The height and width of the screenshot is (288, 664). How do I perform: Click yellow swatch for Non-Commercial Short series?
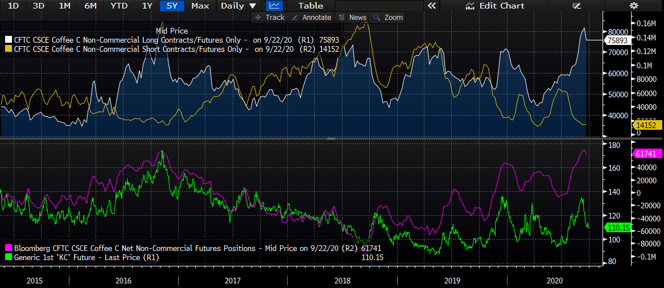click(x=8, y=49)
